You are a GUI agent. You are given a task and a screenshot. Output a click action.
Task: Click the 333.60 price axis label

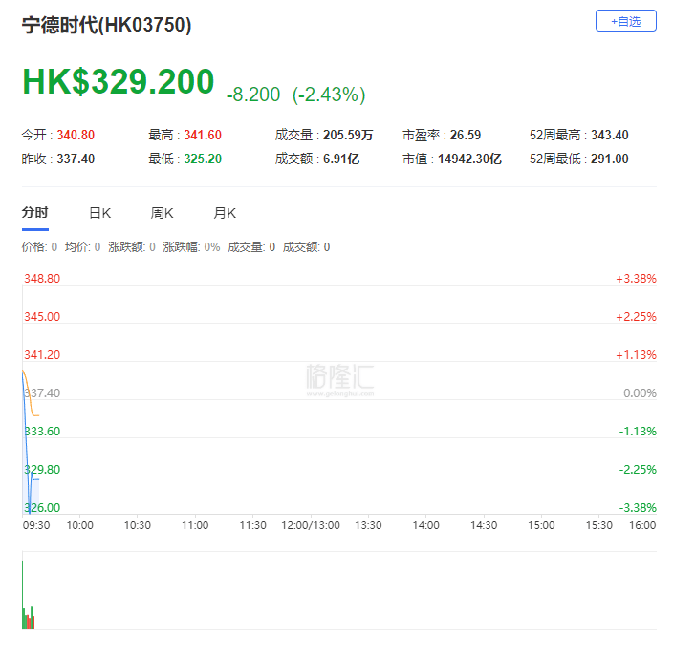pyautogui.click(x=42, y=432)
